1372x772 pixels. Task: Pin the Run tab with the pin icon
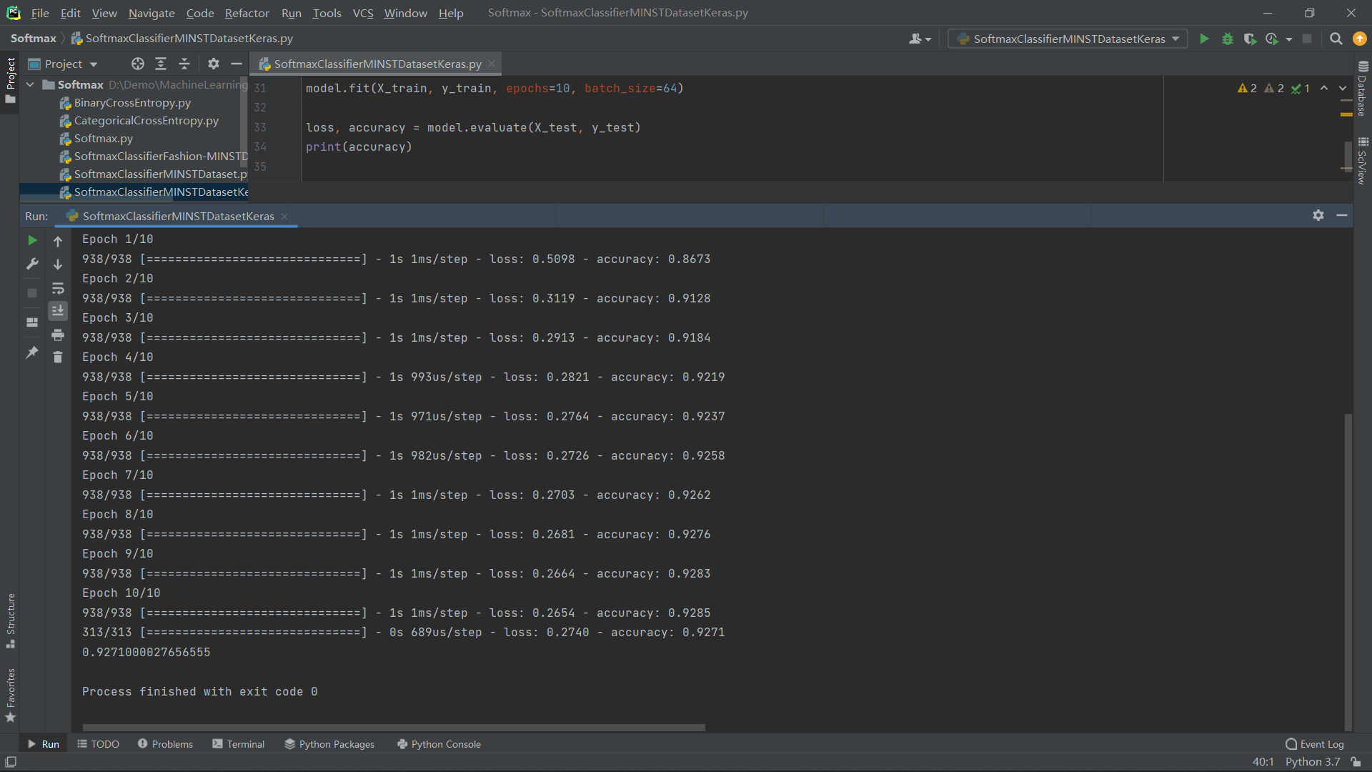tap(31, 352)
